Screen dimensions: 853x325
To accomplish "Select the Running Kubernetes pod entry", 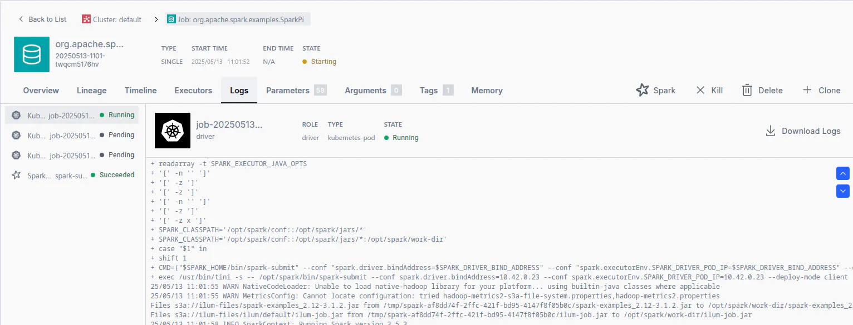I will click(72, 115).
